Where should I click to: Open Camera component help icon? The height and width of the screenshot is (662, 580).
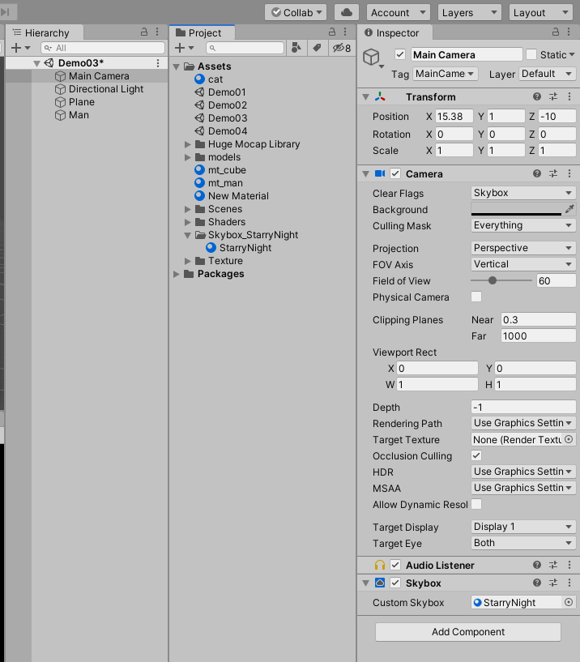pyautogui.click(x=537, y=173)
